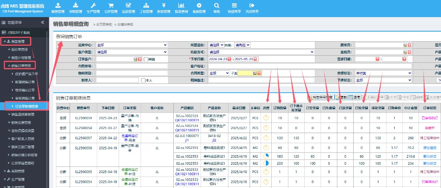Open the 报表查询 chart icon
This screenshot has width=441, height=188.
[181, 5]
